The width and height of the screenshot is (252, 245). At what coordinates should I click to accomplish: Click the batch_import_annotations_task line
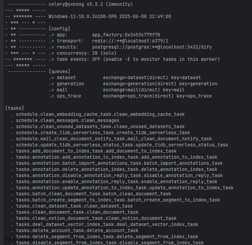(119, 163)
